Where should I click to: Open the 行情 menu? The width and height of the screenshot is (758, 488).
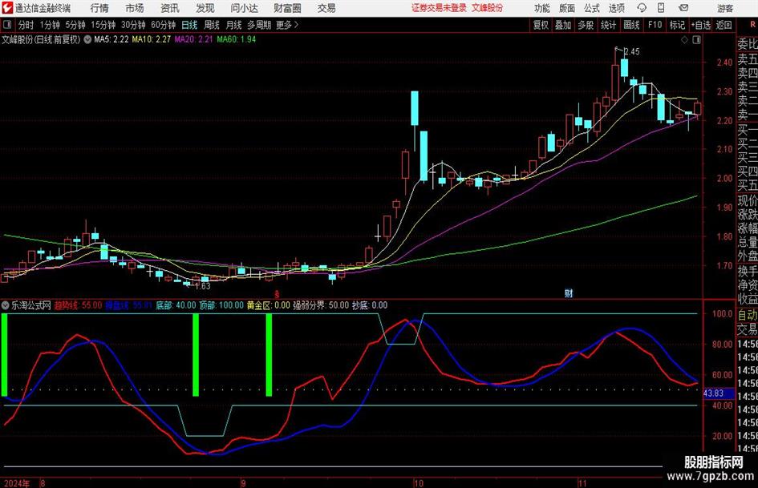[x=99, y=8]
